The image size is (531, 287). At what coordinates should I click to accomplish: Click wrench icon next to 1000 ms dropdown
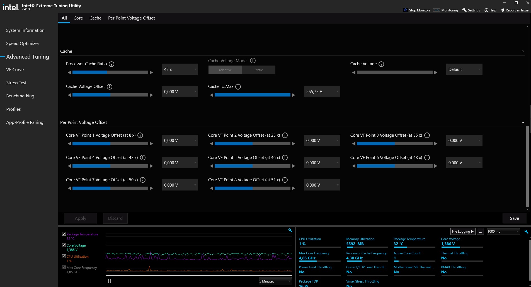(526, 231)
